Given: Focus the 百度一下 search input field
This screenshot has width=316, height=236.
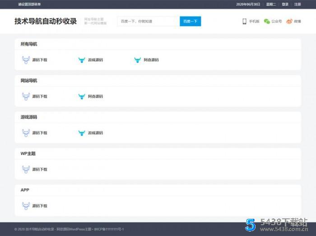Looking at the screenshot, I should tap(149, 21).
